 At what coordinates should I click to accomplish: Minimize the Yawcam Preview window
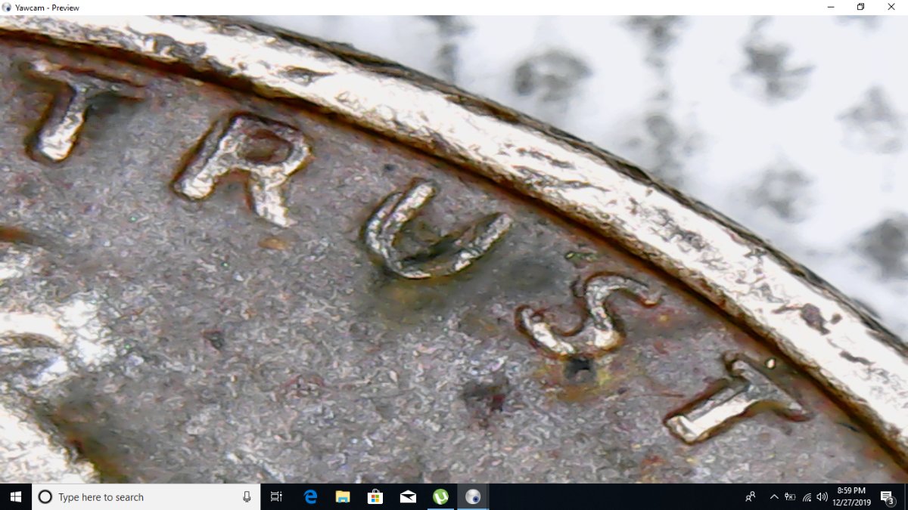pyautogui.click(x=830, y=7)
